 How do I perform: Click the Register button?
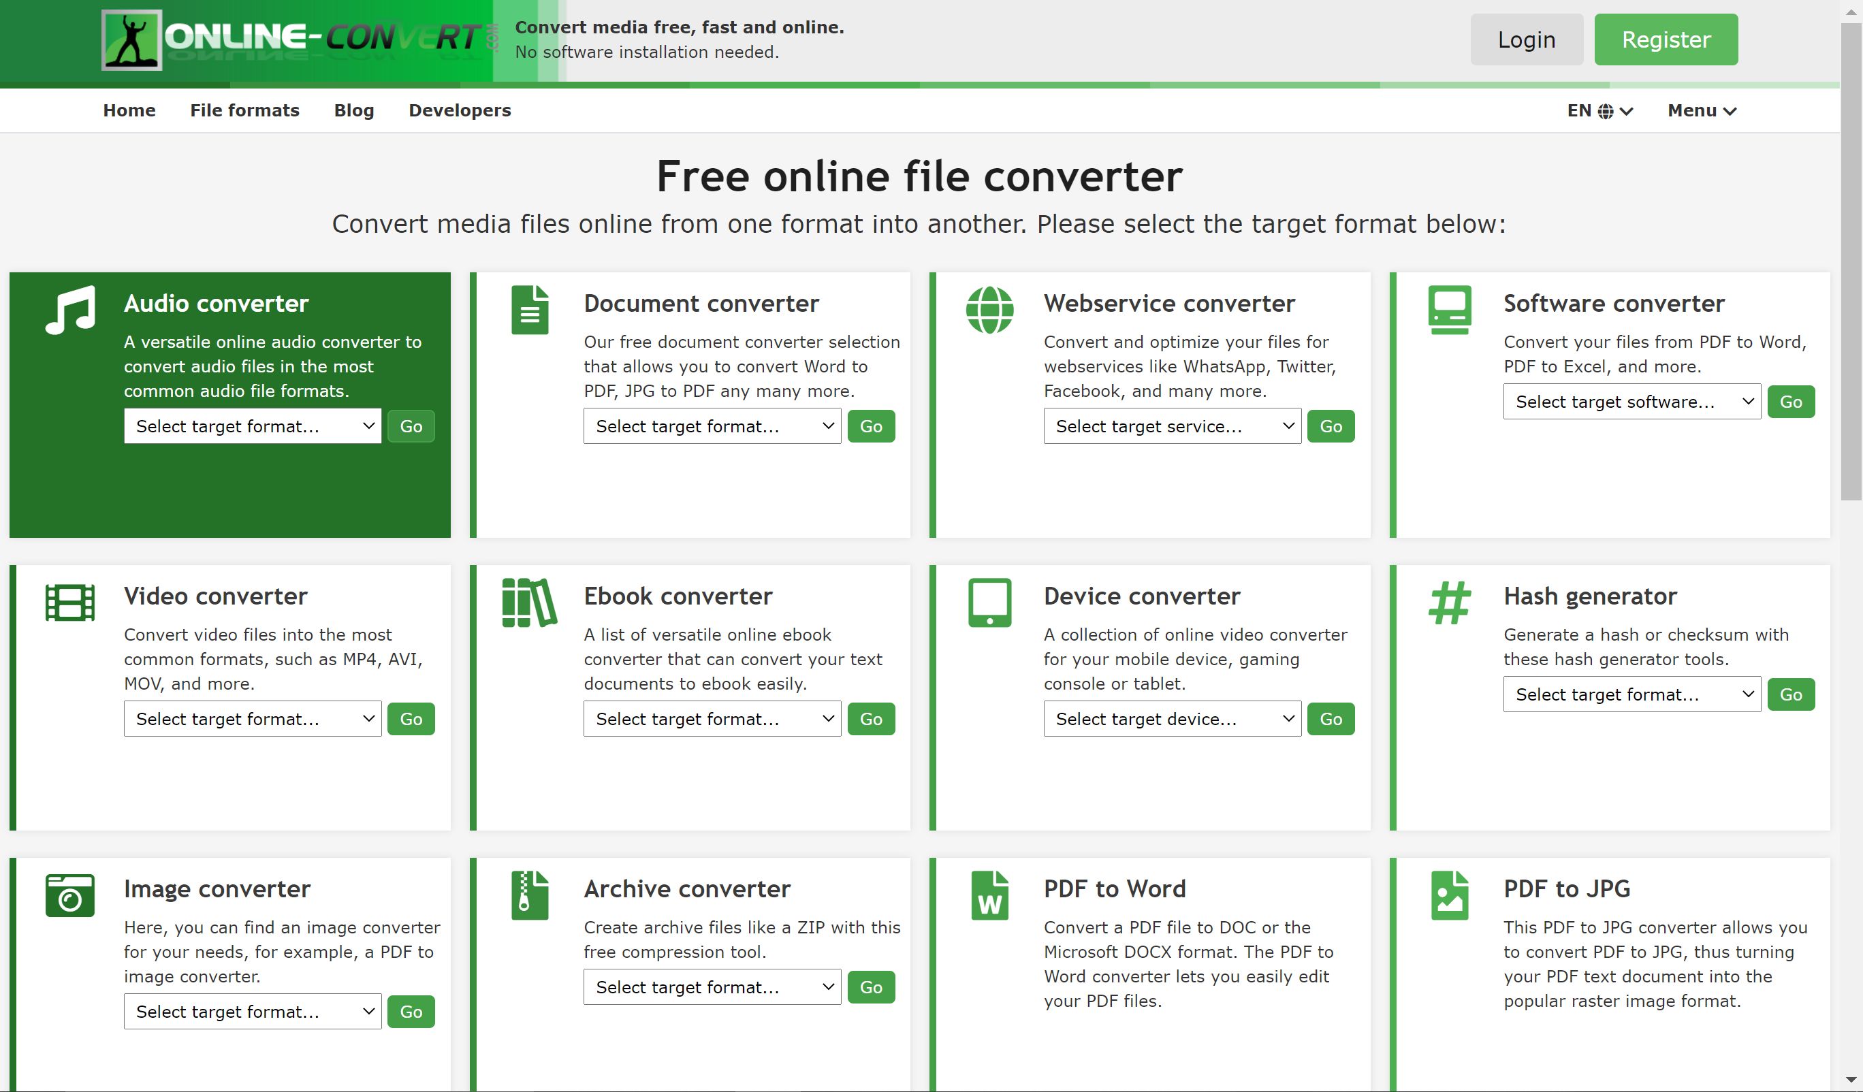pos(1666,39)
